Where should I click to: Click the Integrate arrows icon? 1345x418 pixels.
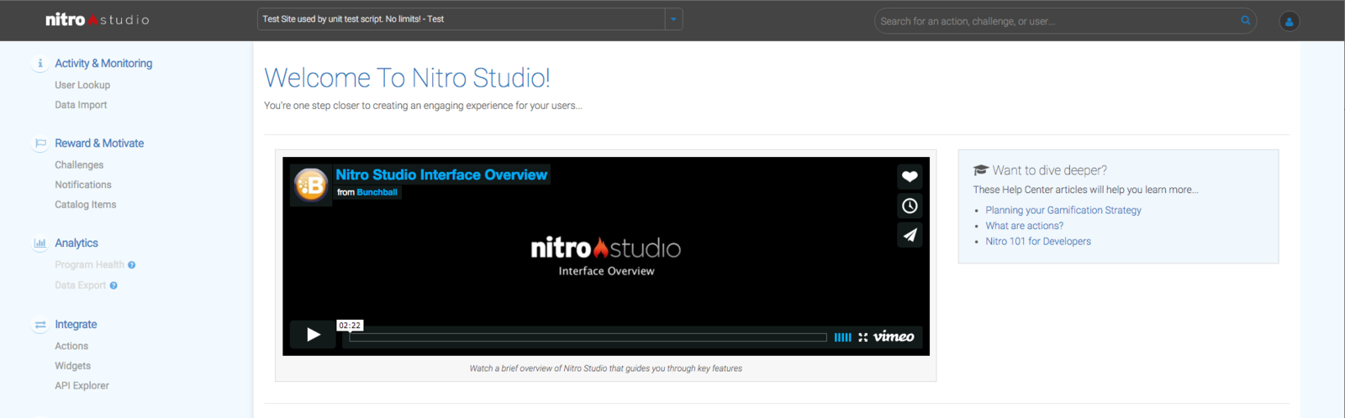(x=40, y=325)
